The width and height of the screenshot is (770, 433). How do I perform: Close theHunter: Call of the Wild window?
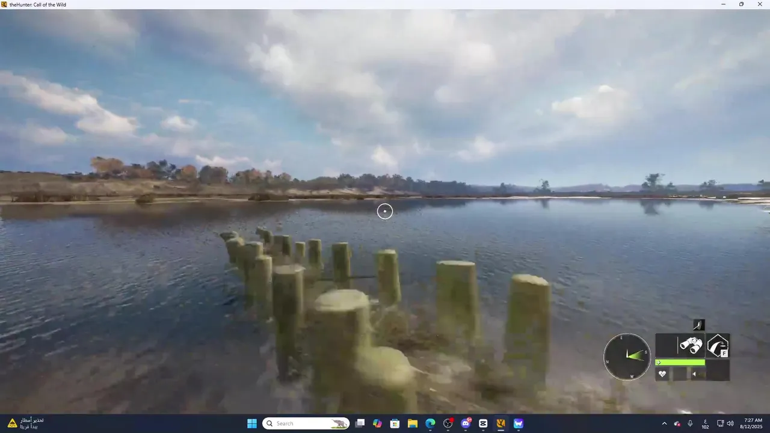[760, 4]
